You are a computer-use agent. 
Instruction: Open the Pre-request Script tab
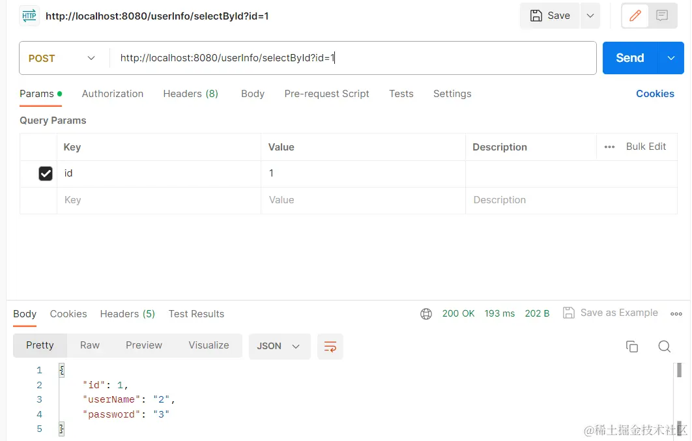326,94
